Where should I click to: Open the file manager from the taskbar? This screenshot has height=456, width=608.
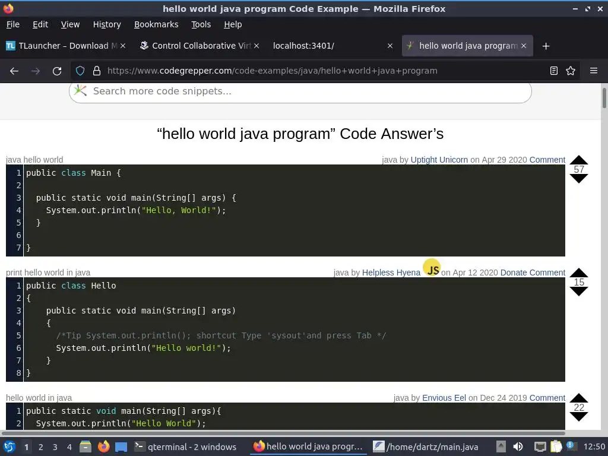85,446
